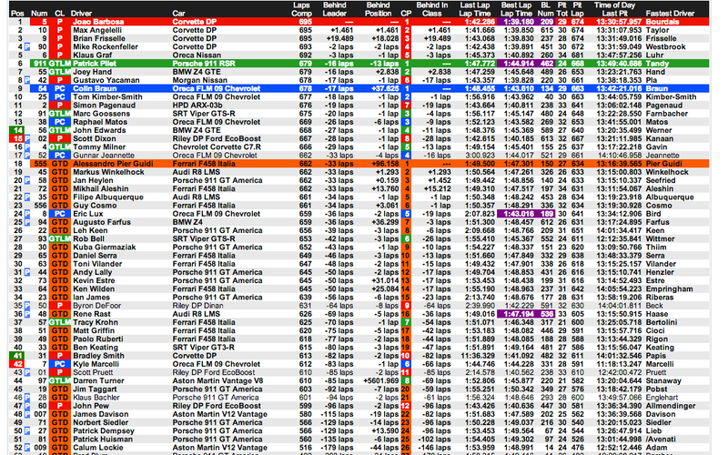728x455 pixels.
Task: Click the pit marker on Byron DeFoor's row
Action: [27, 306]
